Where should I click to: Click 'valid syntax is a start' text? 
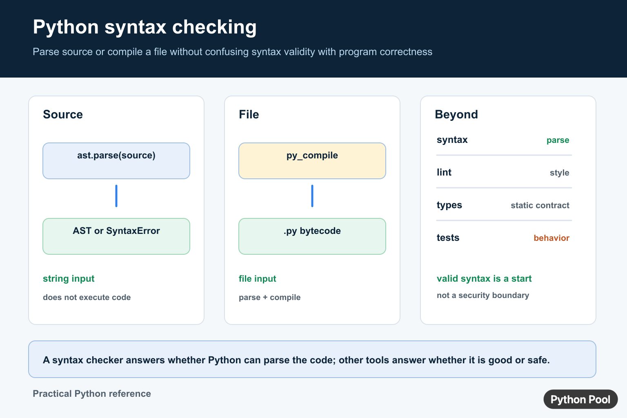[x=484, y=279]
